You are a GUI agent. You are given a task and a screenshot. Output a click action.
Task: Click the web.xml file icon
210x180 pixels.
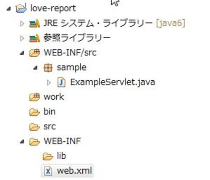tap(48, 171)
